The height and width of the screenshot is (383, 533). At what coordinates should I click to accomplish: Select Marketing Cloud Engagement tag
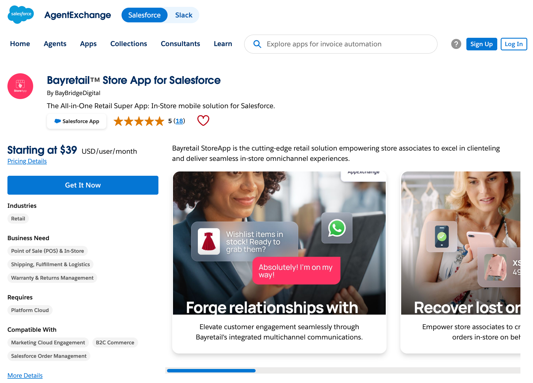[48, 343]
